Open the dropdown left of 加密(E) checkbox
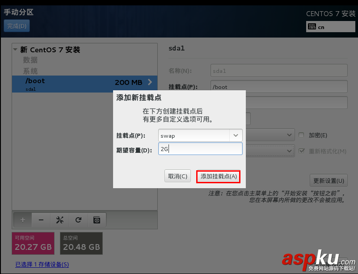This screenshot has width=358, height=274. [289, 135]
